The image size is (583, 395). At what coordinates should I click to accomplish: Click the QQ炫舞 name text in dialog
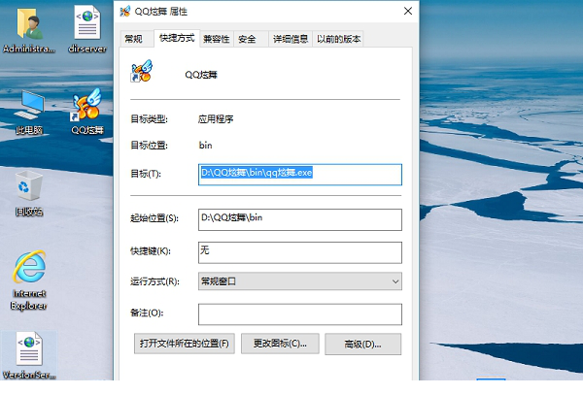click(201, 75)
